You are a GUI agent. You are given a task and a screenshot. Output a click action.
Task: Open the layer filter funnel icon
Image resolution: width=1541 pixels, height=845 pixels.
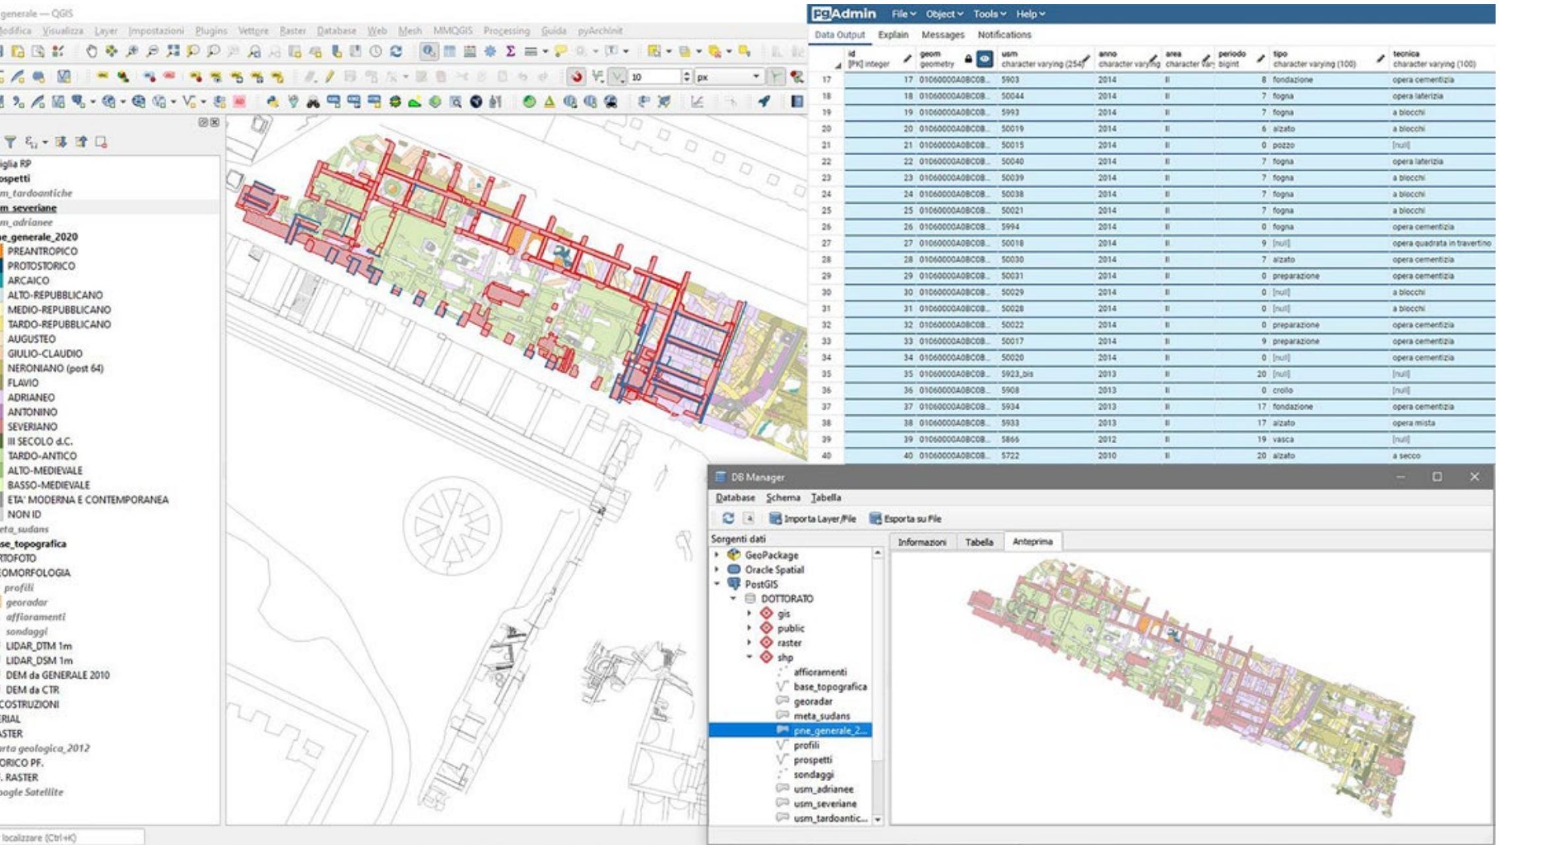click(x=10, y=142)
